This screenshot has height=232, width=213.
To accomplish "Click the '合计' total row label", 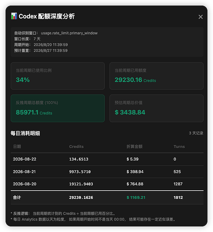I will 17,198.
